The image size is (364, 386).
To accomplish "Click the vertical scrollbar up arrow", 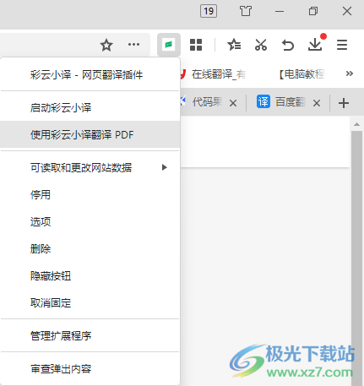I will pyautogui.click(x=356, y=124).
